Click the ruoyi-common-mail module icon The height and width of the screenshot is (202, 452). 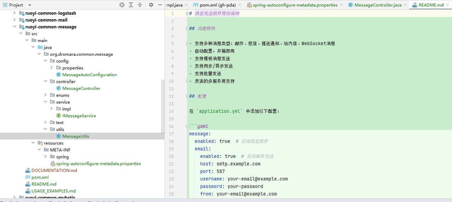click(22, 20)
